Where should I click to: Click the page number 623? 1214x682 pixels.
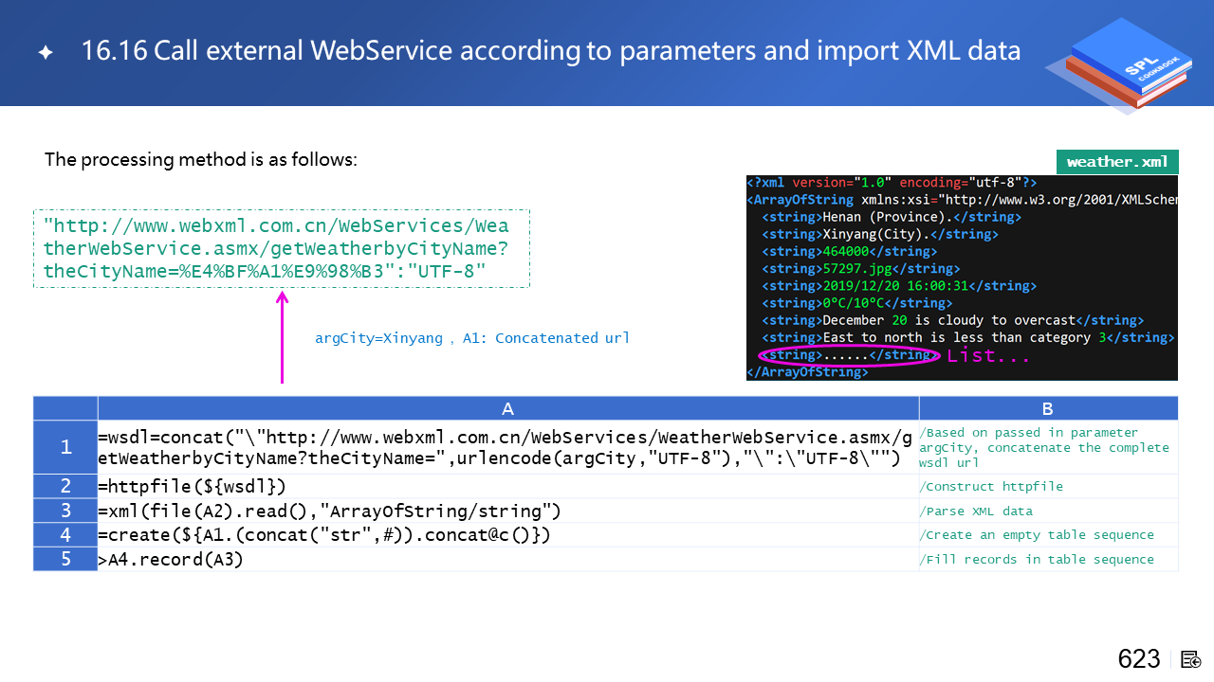[1138, 659]
